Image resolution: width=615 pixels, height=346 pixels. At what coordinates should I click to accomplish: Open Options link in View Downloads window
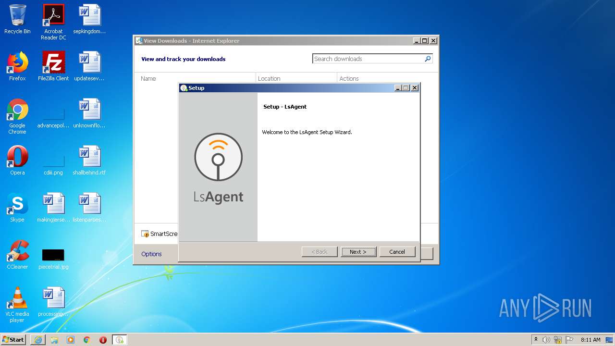pyautogui.click(x=151, y=254)
